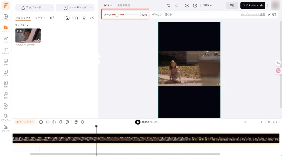Click the エクスポート button
Image resolution: width=282 pixels, height=161 pixels.
252,6
